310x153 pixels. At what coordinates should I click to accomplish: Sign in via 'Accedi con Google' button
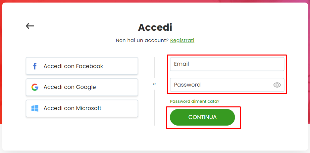pyautogui.click(x=82, y=87)
